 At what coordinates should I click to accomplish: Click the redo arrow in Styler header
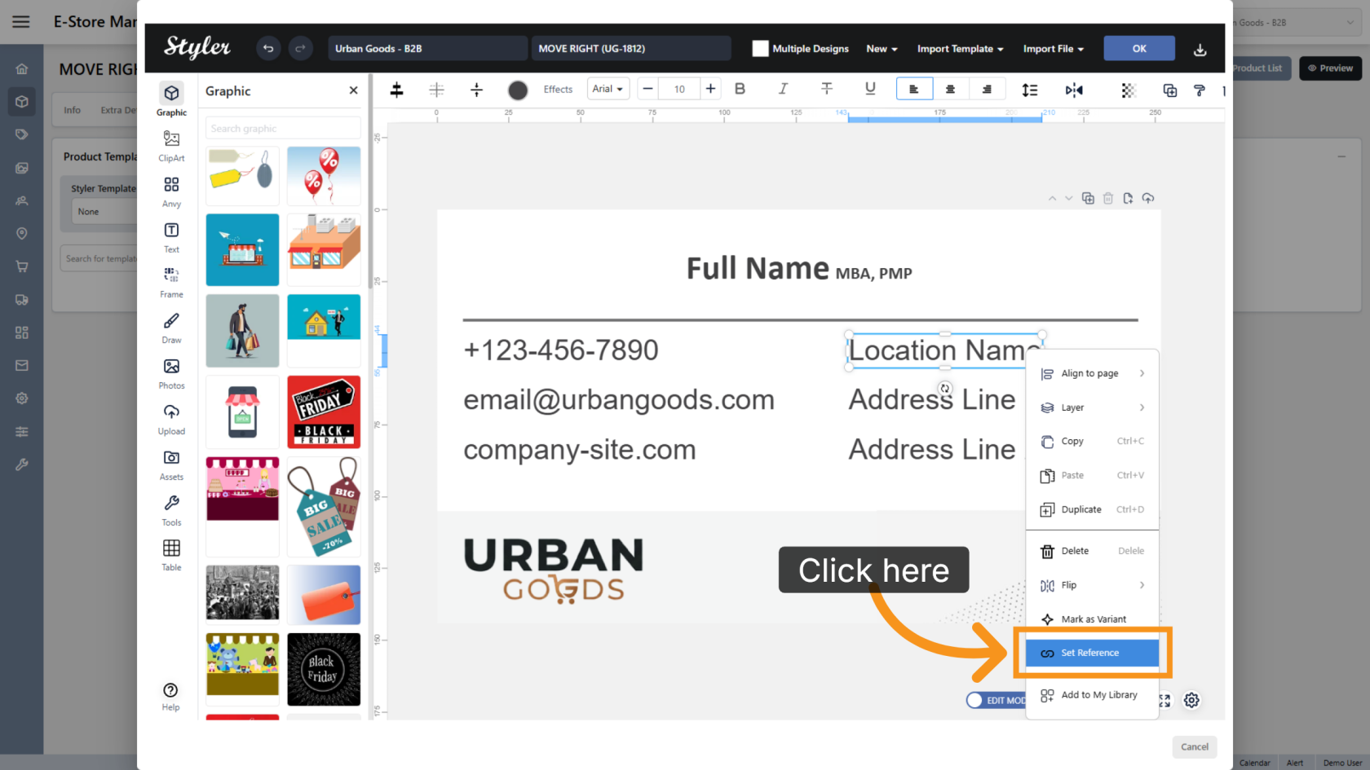(x=300, y=49)
